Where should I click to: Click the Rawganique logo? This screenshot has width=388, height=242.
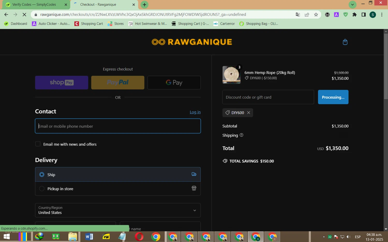click(x=192, y=42)
